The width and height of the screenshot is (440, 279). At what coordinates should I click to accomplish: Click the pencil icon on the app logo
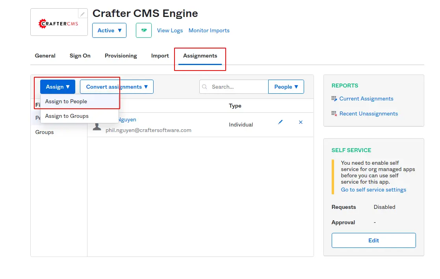[82, 14]
